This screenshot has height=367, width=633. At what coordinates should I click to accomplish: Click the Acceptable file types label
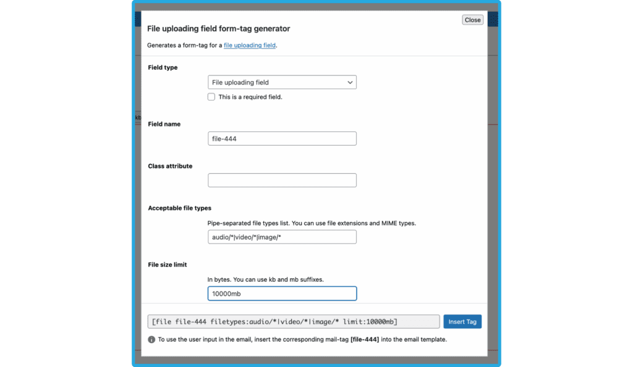click(x=180, y=208)
